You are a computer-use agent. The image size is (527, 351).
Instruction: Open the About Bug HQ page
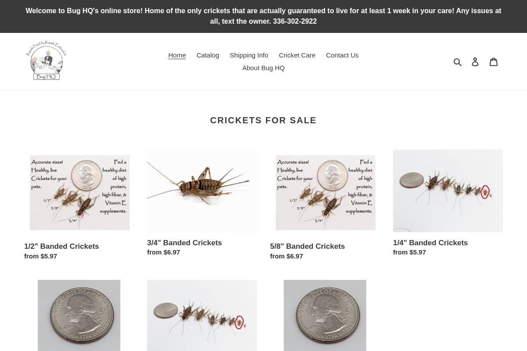[x=263, y=68]
